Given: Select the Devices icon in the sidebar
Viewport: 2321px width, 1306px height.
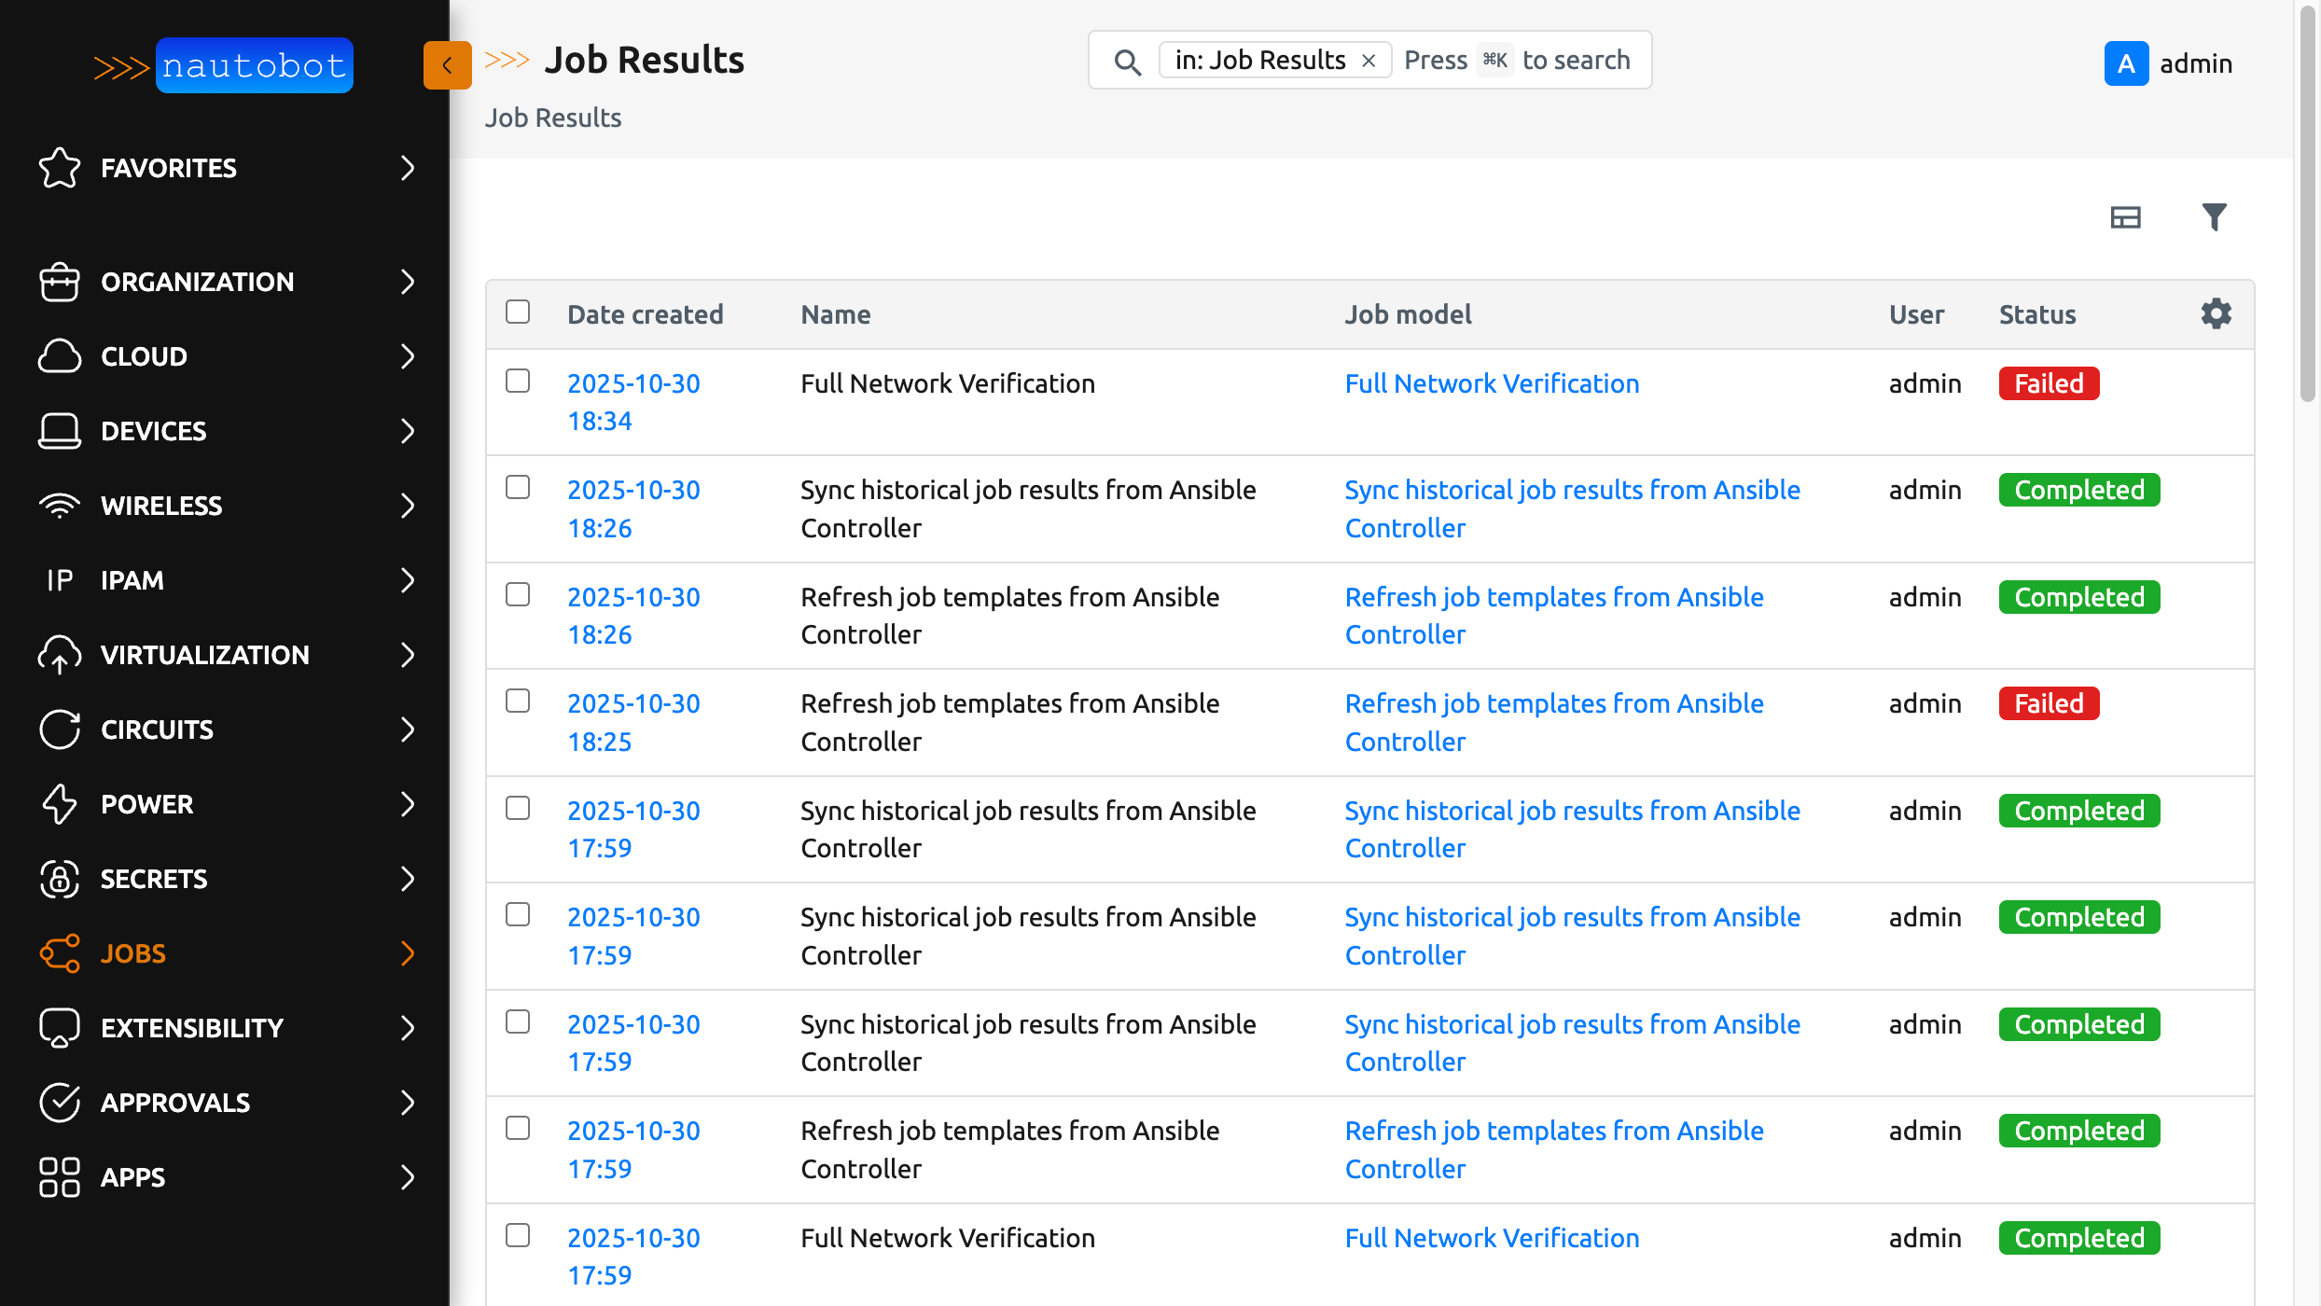Looking at the screenshot, I should coord(59,431).
